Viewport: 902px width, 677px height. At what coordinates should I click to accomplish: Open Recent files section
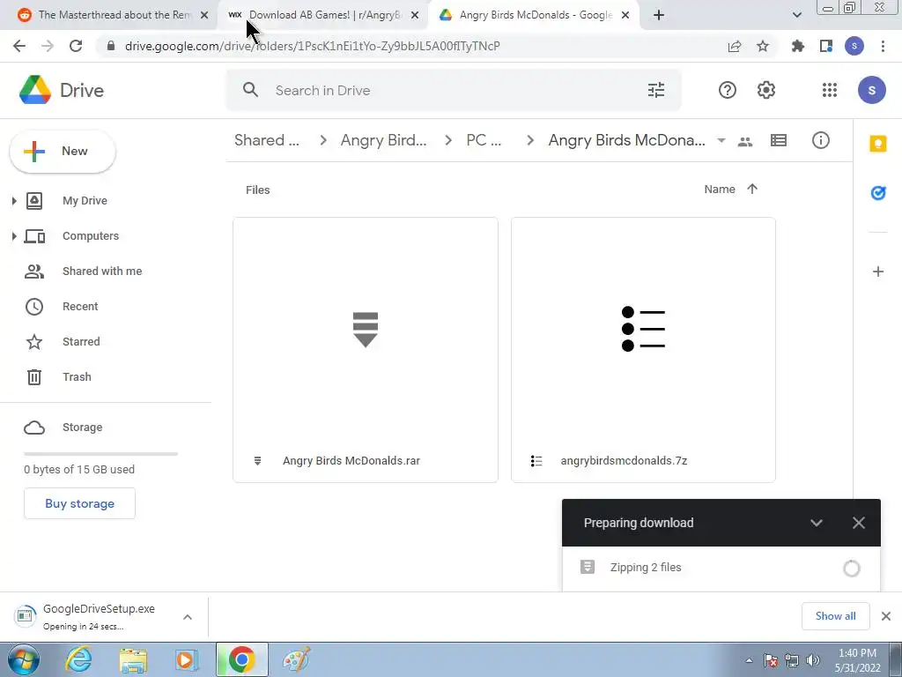(x=80, y=306)
